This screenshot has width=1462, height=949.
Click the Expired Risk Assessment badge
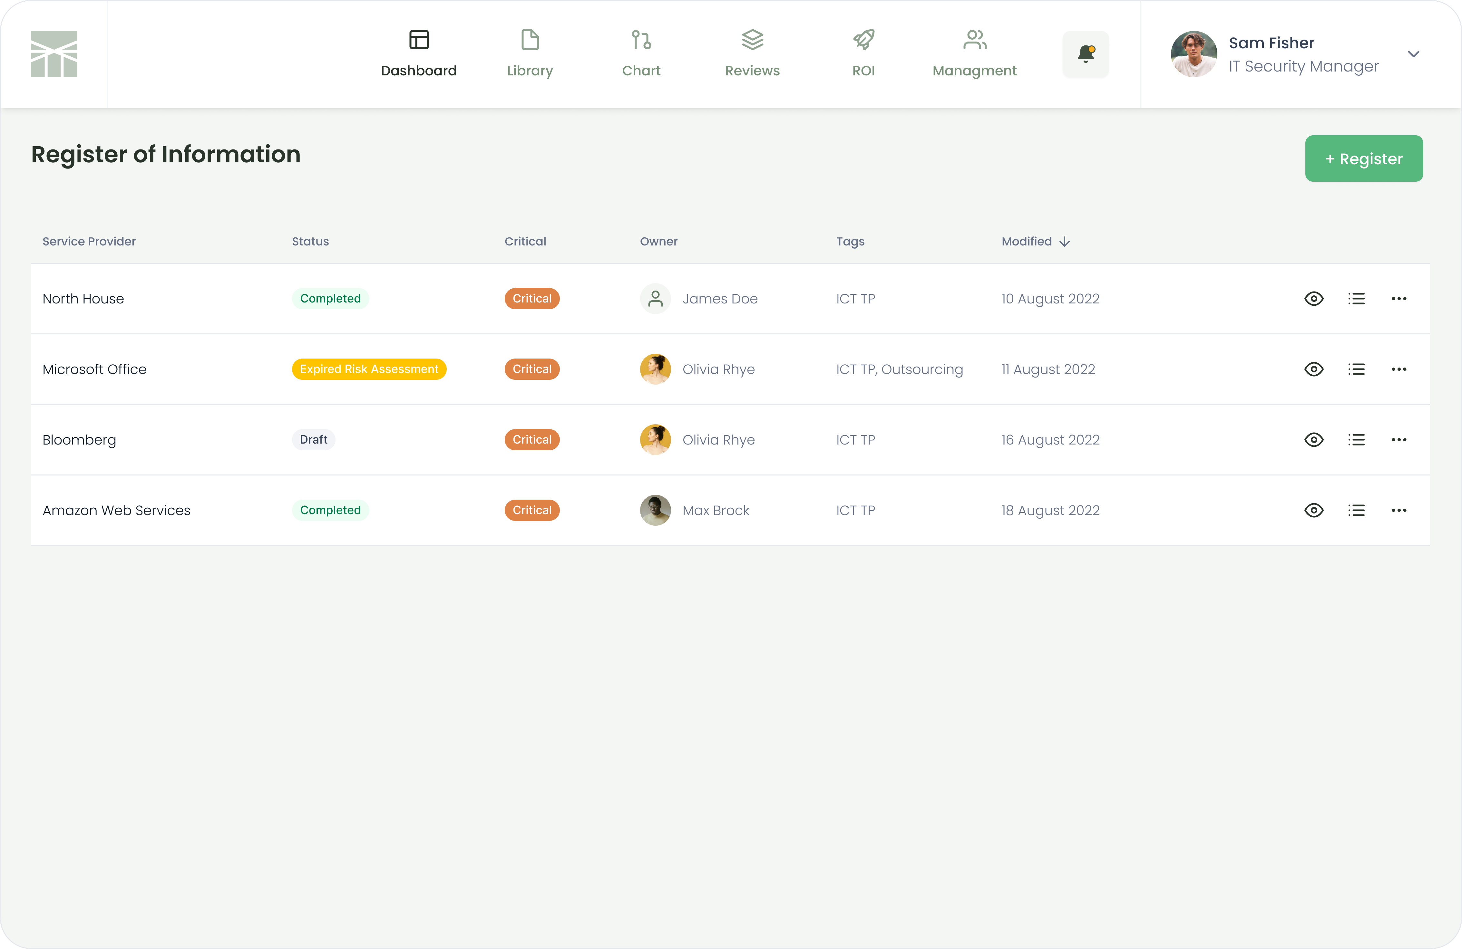point(369,369)
